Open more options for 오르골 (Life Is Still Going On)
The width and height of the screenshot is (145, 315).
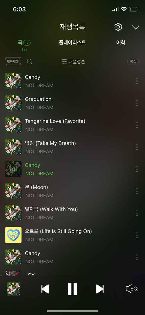pos(137,235)
